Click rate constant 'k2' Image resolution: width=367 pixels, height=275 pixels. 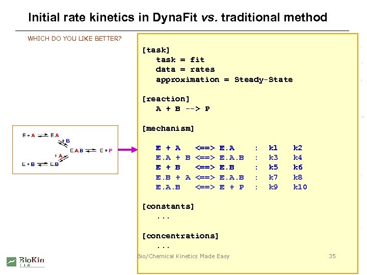pyautogui.click(x=298, y=148)
